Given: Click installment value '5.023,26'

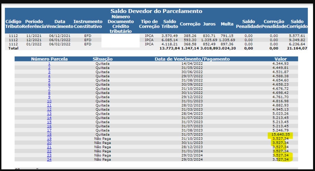Looking at the screenshot, I should (280, 114).
